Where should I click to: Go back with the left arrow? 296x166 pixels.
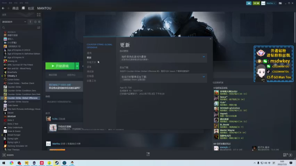click(x=3, y=8)
